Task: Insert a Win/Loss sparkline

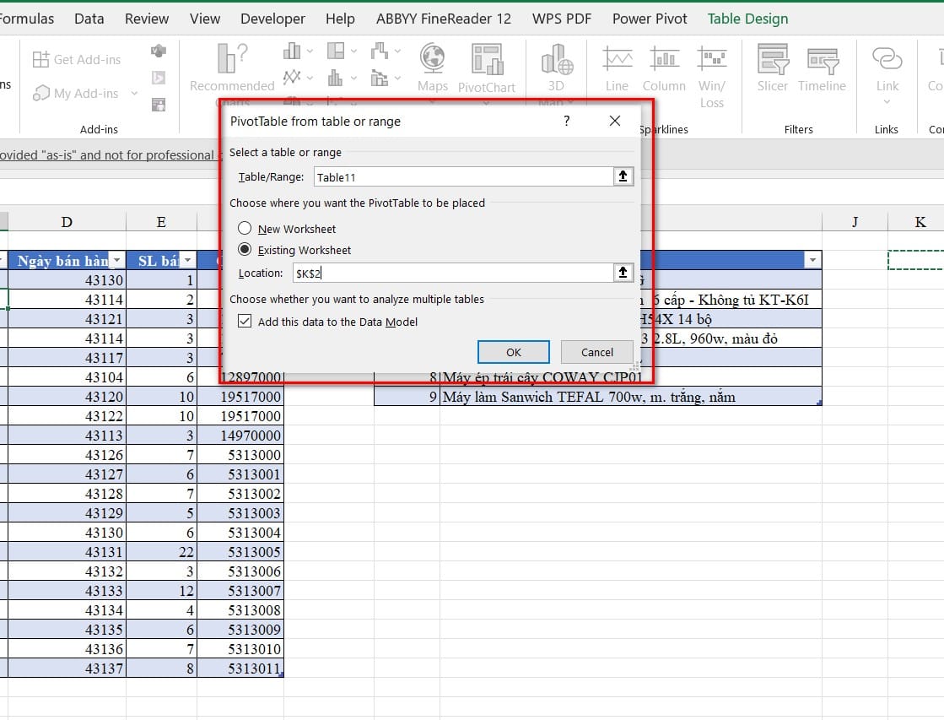Action: [x=712, y=76]
